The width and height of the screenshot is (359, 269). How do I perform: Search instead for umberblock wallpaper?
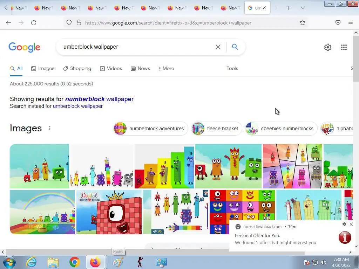pos(78,106)
